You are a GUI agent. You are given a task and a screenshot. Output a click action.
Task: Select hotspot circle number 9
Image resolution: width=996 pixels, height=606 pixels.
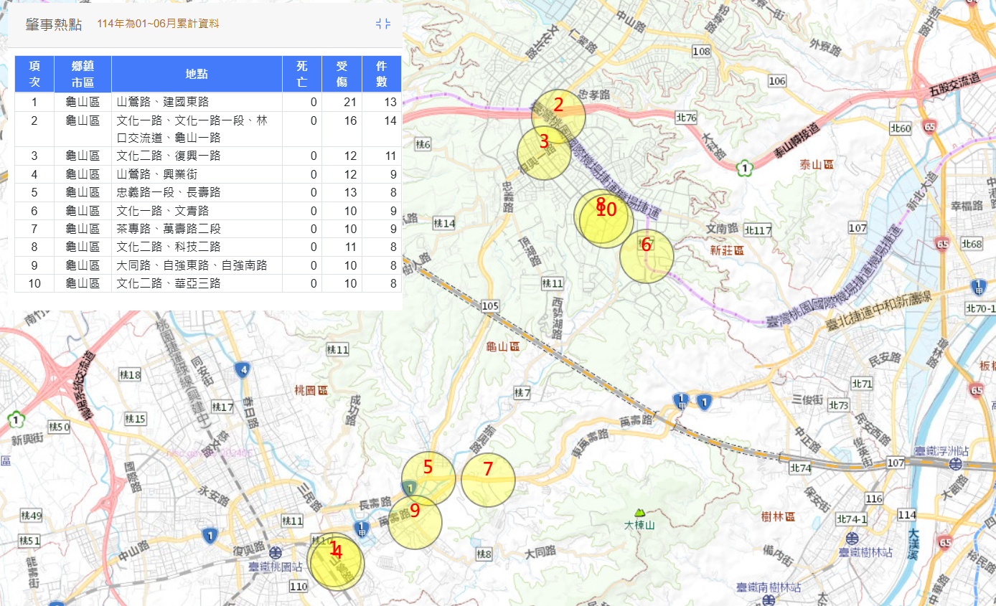coord(415,522)
